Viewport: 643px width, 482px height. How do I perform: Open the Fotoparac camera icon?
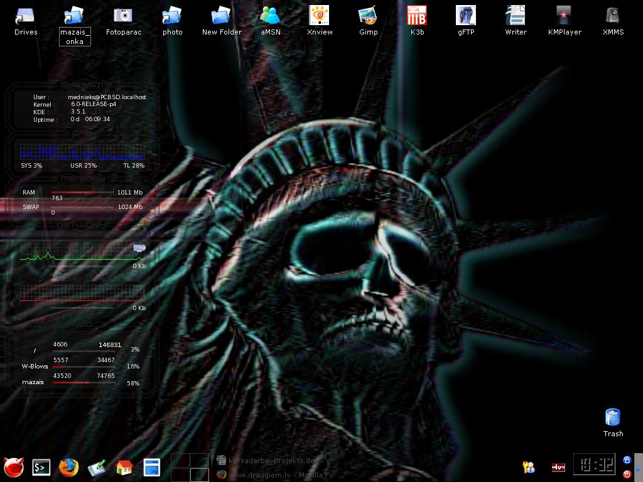point(124,21)
